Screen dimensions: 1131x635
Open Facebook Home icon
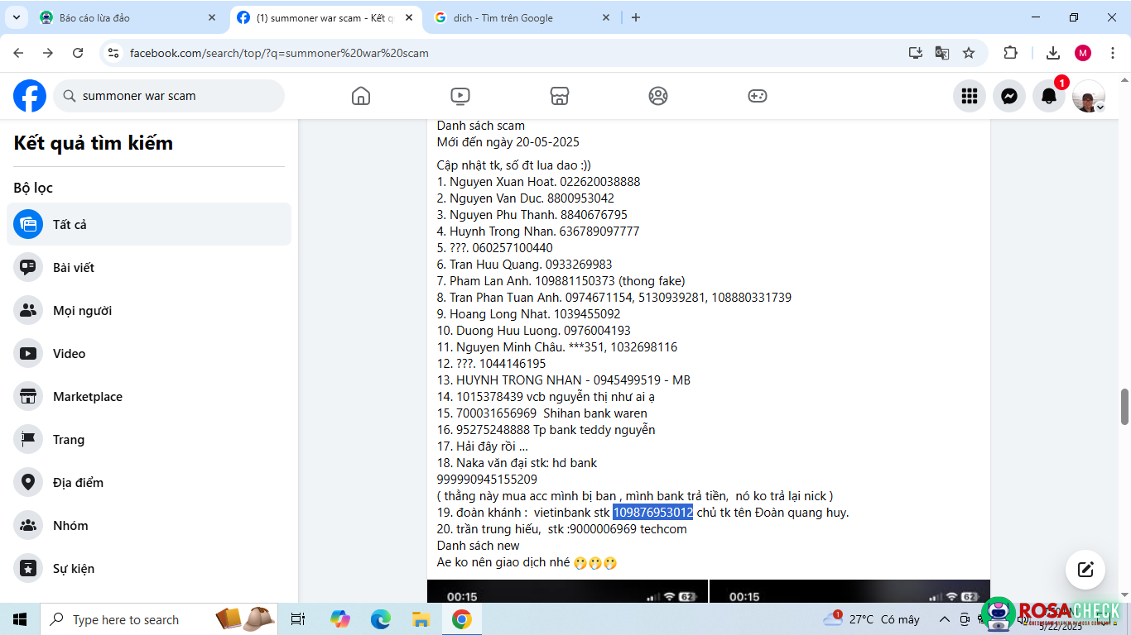click(361, 96)
